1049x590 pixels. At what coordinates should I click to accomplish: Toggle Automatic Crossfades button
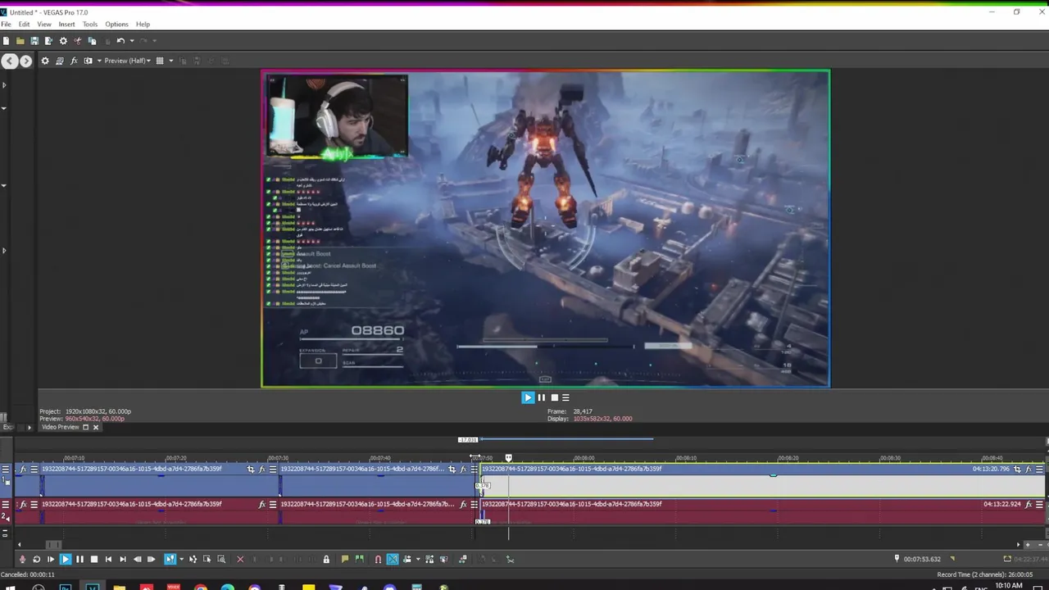pyautogui.click(x=393, y=559)
